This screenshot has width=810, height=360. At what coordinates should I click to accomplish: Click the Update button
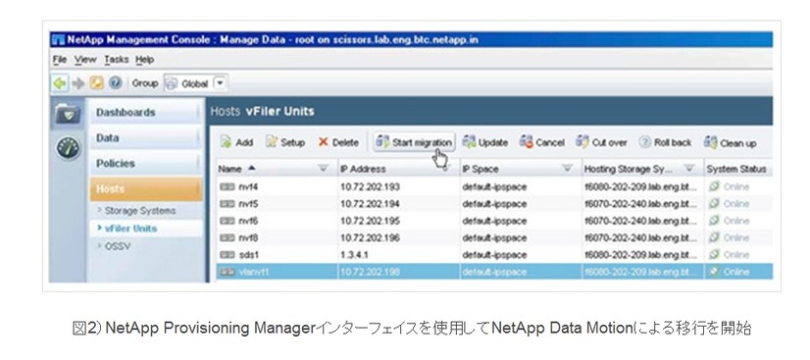tap(485, 142)
